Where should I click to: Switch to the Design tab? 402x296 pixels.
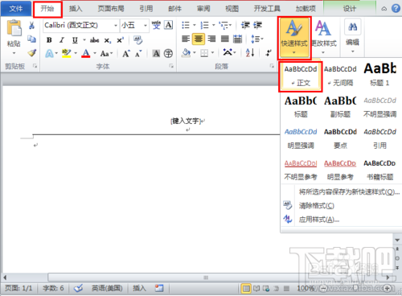click(x=350, y=9)
